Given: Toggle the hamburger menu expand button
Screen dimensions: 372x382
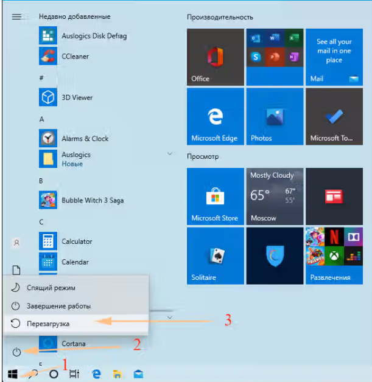Looking at the screenshot, I should (16, 17).
